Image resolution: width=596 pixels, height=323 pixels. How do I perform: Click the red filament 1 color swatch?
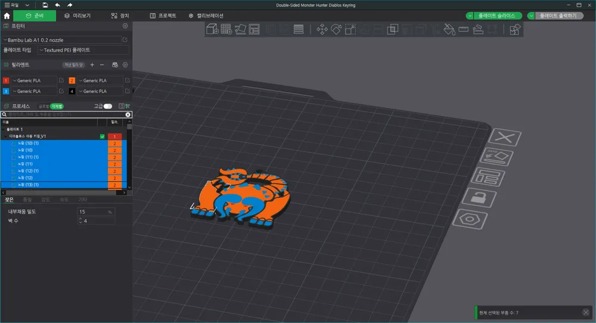(6, 80)
